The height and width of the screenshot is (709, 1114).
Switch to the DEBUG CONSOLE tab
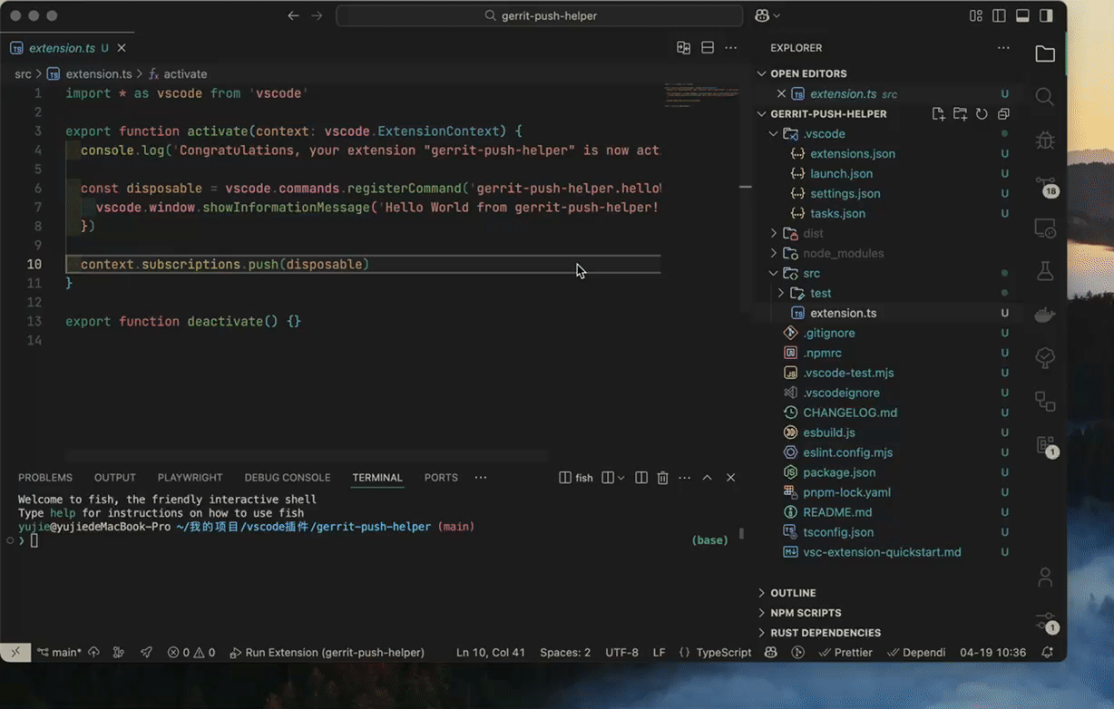click(288, 478)
